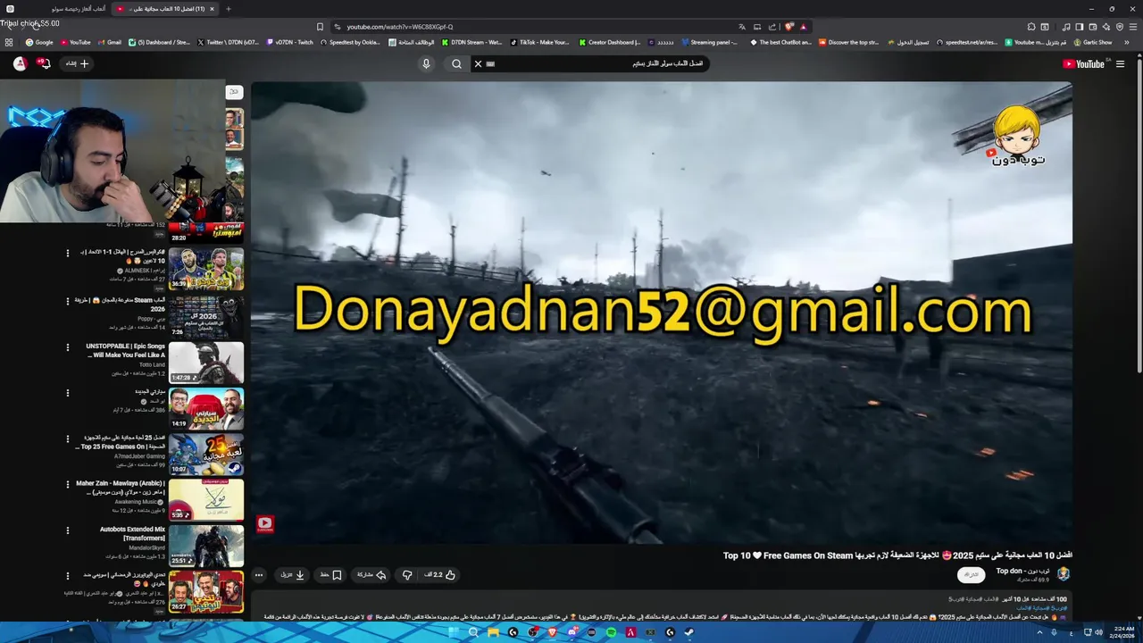Open options menu for Maher Zain Mawlaya video
The height and width of the screenshot is (643, 1143).
click(68, 485)
